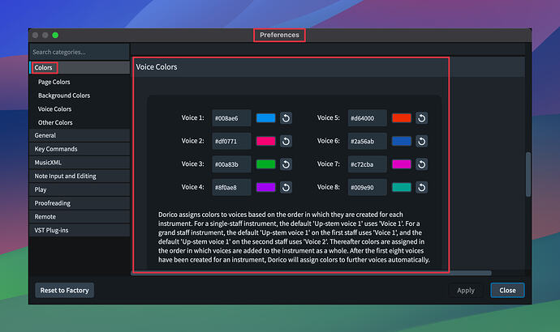This screenshot has width=560, height=332.
Task: Open the Remote category
Action: click(80, 216)
